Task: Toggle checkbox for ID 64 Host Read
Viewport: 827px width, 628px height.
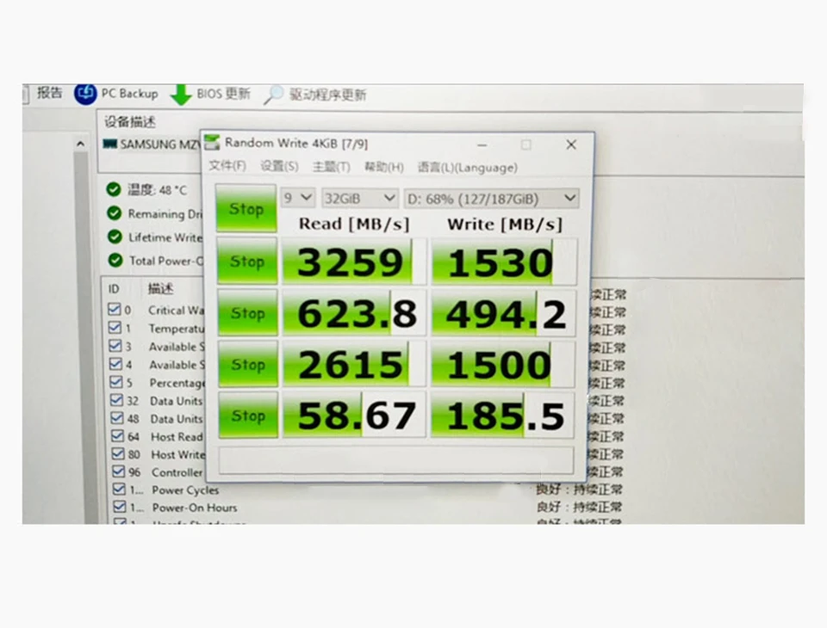Action: click(x=118, y=436)
